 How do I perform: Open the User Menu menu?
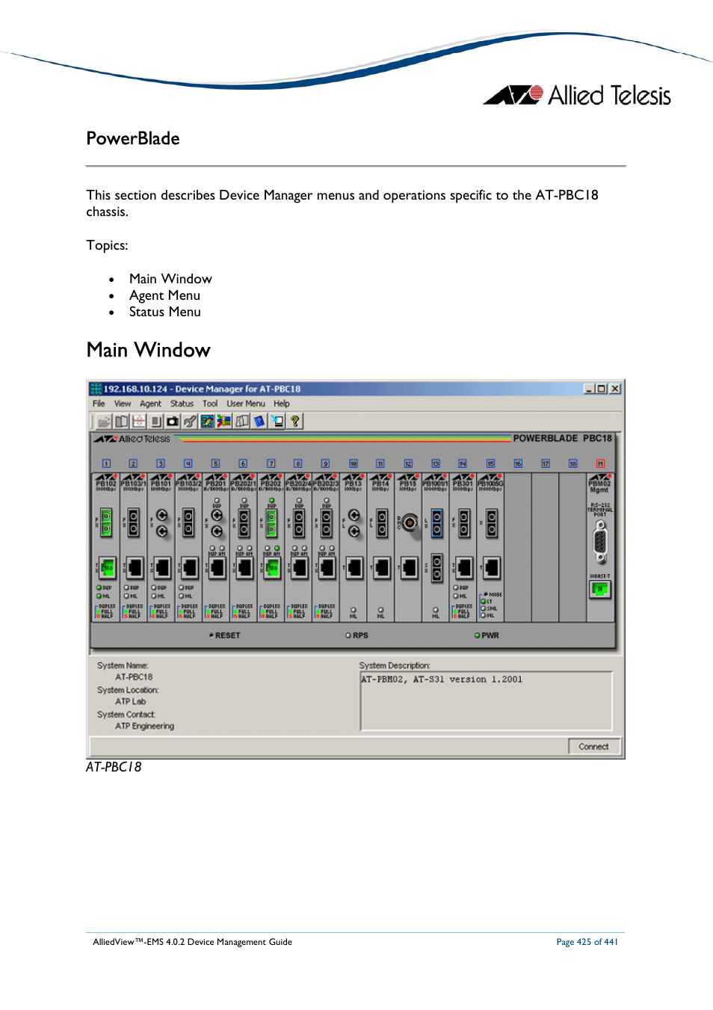coord(246,404)
